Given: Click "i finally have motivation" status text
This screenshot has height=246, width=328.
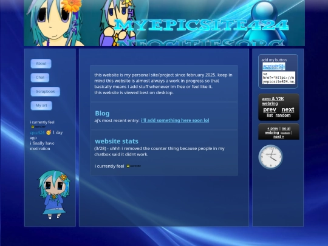Looking at the screenshot, I should (42, 146).
